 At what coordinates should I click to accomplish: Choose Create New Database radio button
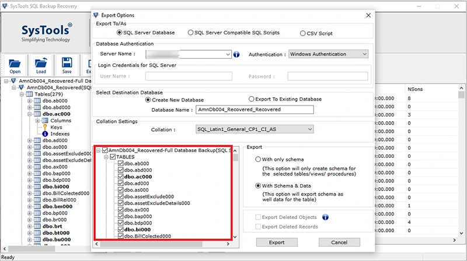click(148, 100)
